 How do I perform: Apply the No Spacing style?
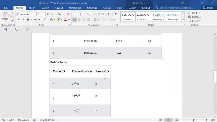(x=143, y=17)
